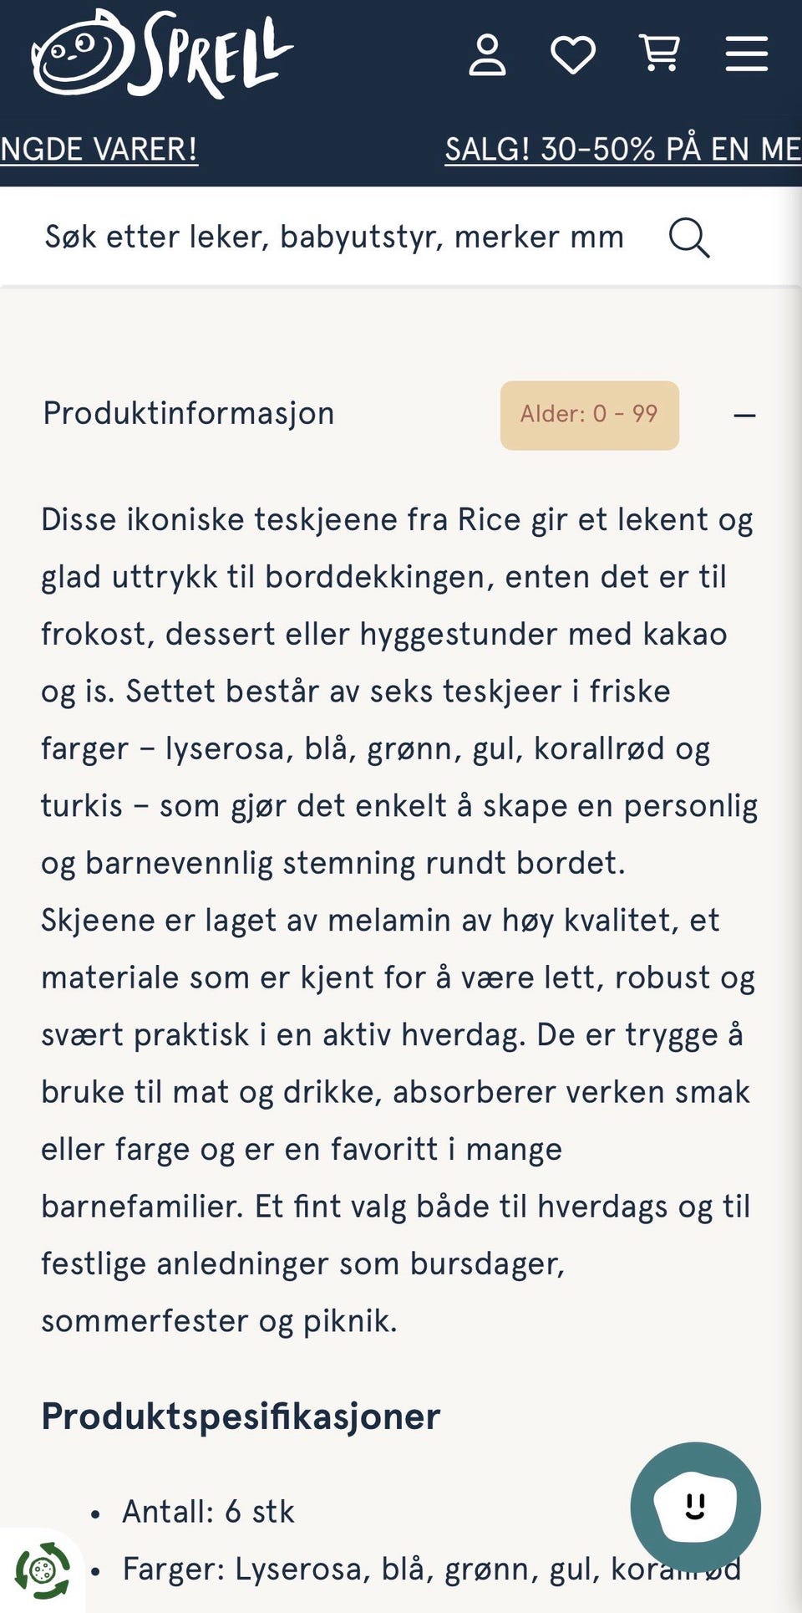Click the magnifying glass search icon

coord(689,238)
